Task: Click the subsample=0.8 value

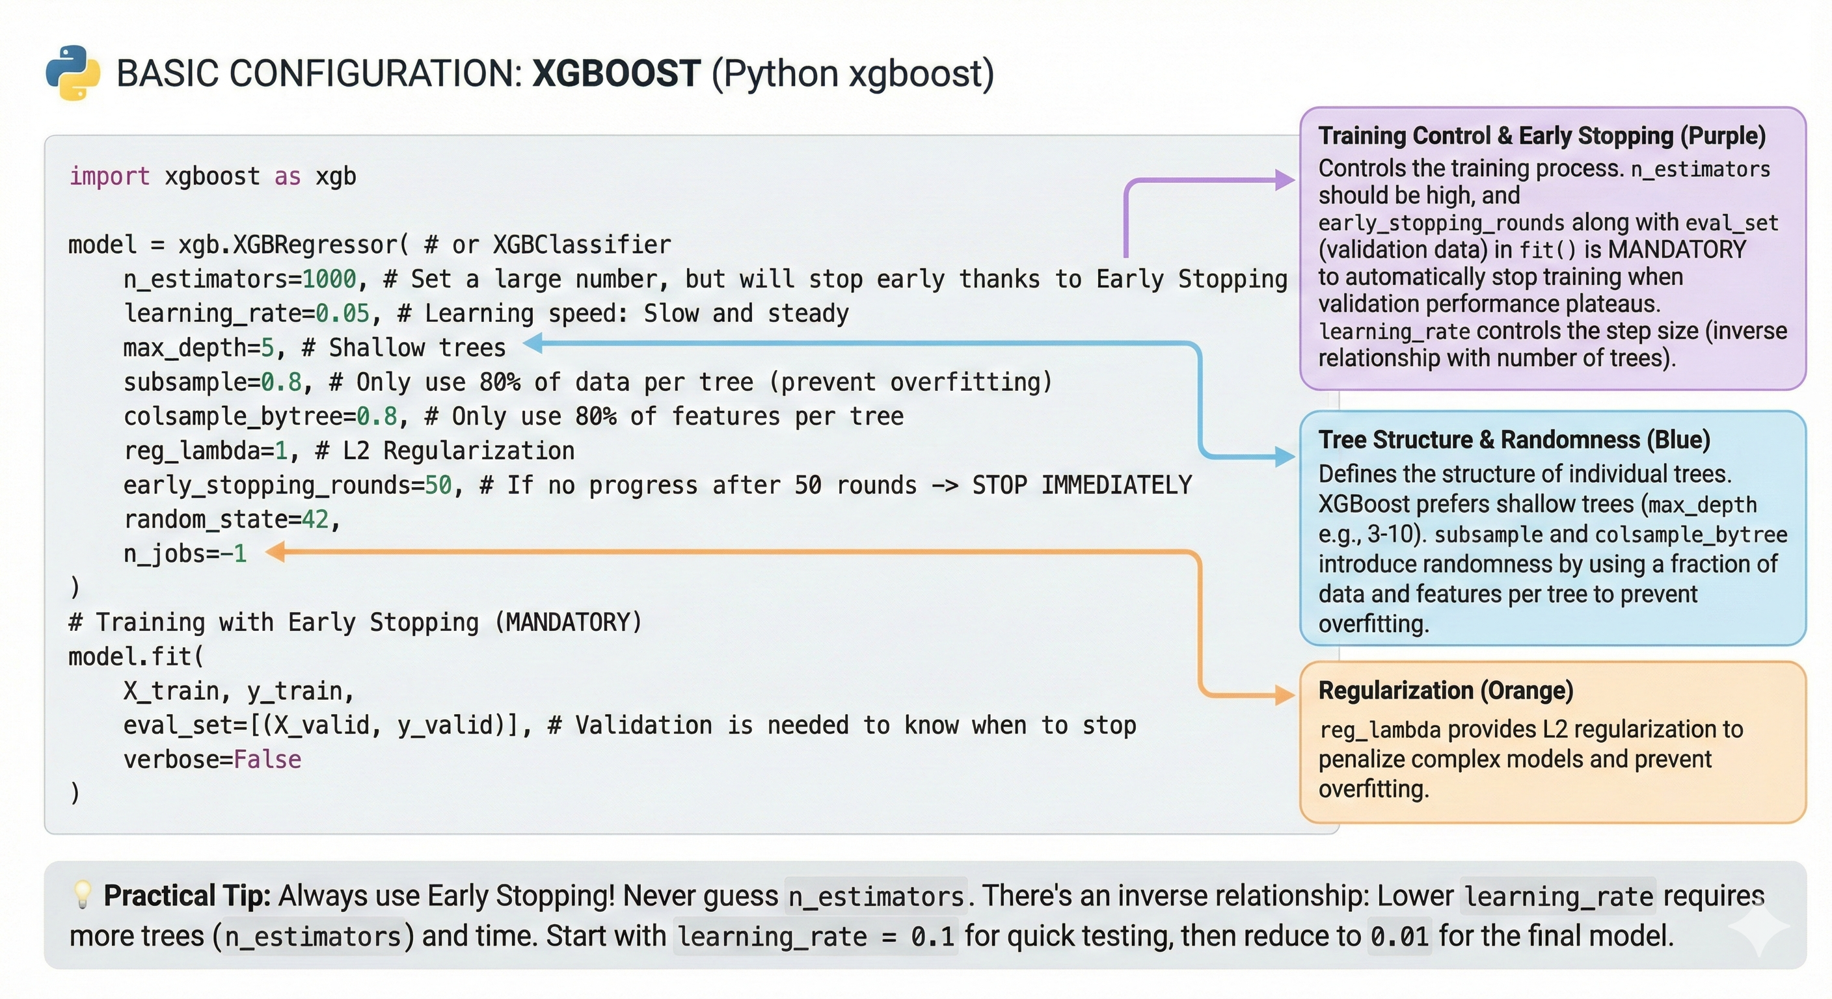Action: (x=213, y=382)
